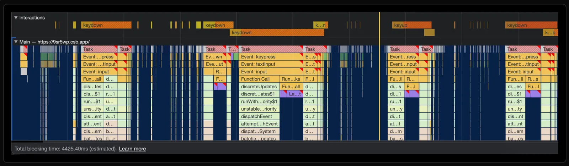Select the attempt...hEvent entry
Screen dimensions: 569x166
pyautogui.click(x=259, y=124)
